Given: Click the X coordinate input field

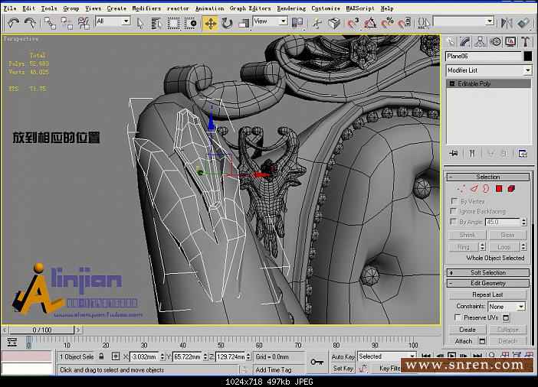Looking at the screenshot, I should click(144, 356).
